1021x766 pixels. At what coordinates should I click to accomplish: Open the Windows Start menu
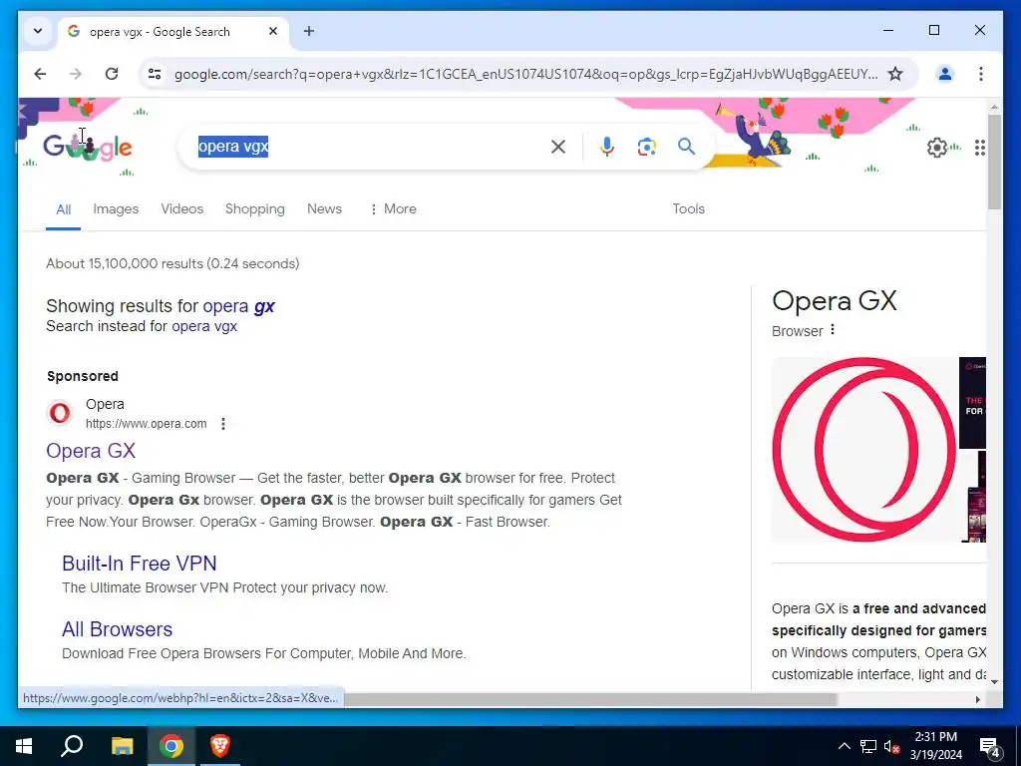[x=24, y=746]
